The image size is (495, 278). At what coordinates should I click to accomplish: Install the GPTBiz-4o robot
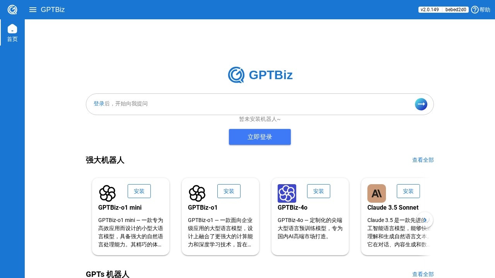click(318, 191)
